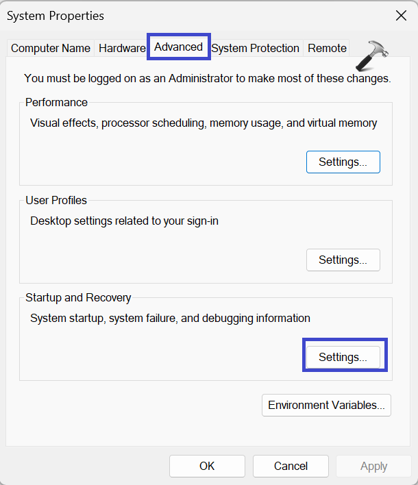This screenshot has width=418, height=485.
Task: Click the Environment Variables button
Action: click(x=326, y=405)
